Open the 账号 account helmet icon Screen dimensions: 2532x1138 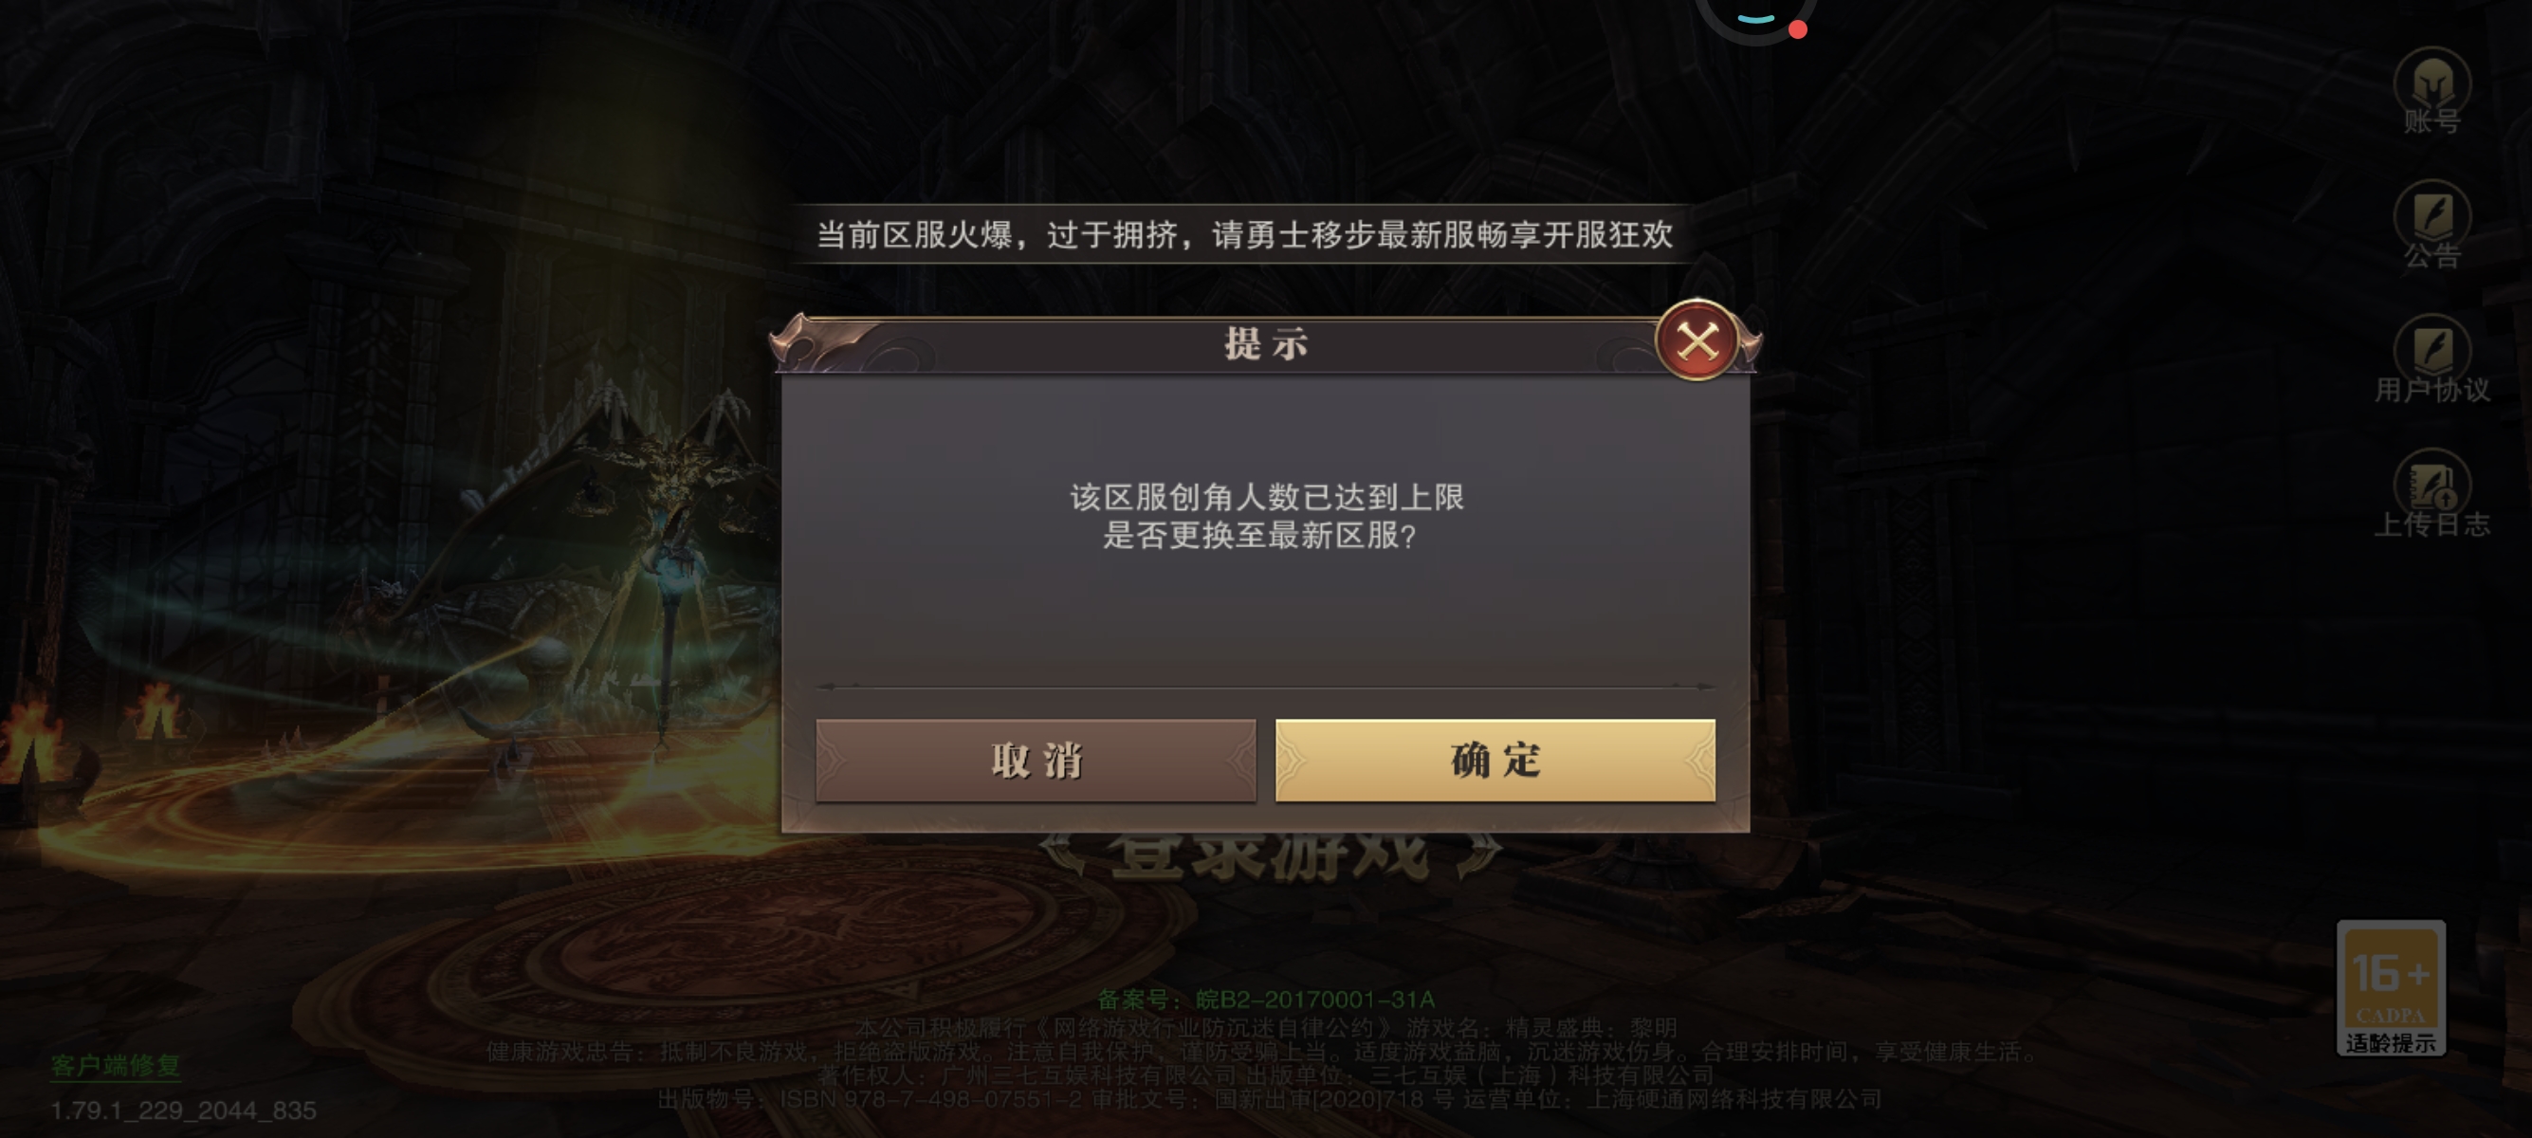[x=2431, y=90]
